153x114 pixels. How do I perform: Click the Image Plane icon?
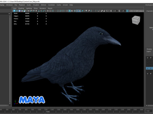[x=39, y=11]
